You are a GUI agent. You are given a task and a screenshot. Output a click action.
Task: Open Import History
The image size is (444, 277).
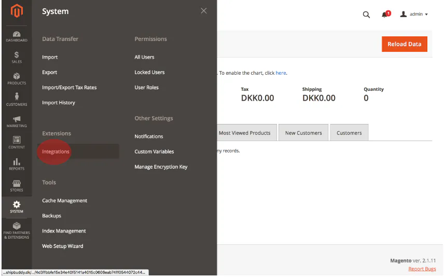click(59, 103)
